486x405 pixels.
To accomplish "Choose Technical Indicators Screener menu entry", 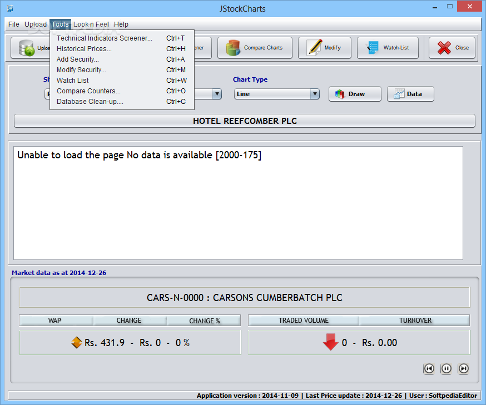I will pyautogui.click(x=122, y=38).
